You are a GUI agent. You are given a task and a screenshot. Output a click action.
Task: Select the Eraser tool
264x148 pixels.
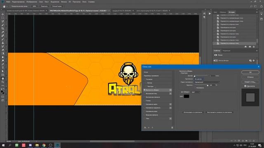point(3,50)
